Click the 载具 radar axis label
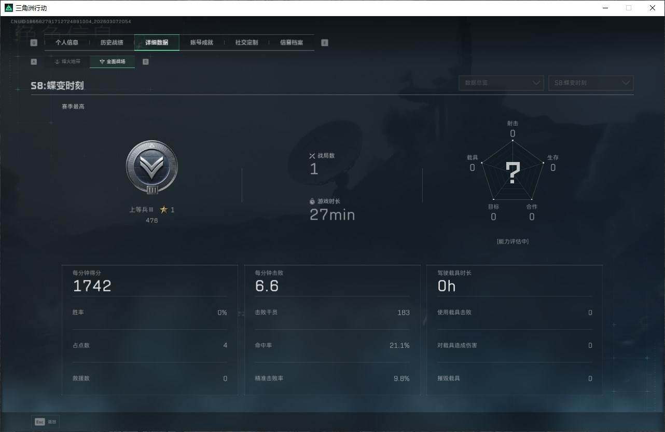Screen dimensions: 665x432 (472, 157)
